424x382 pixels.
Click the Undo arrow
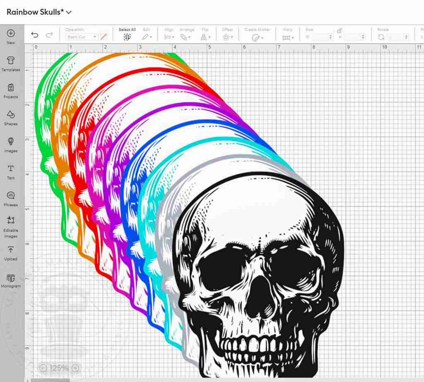pos(35,35)
